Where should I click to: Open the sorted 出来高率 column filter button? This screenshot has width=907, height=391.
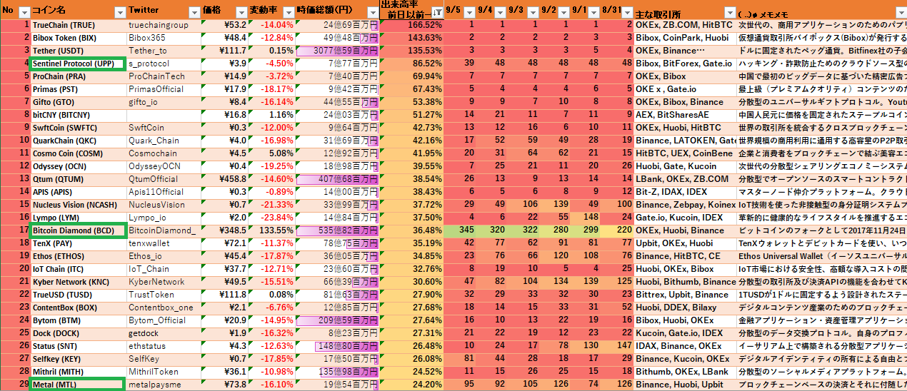436,12
